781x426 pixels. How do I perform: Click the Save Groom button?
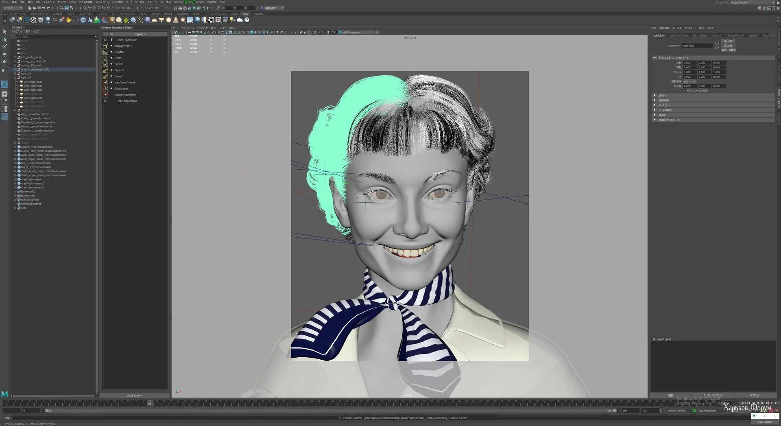click(134, 395)
